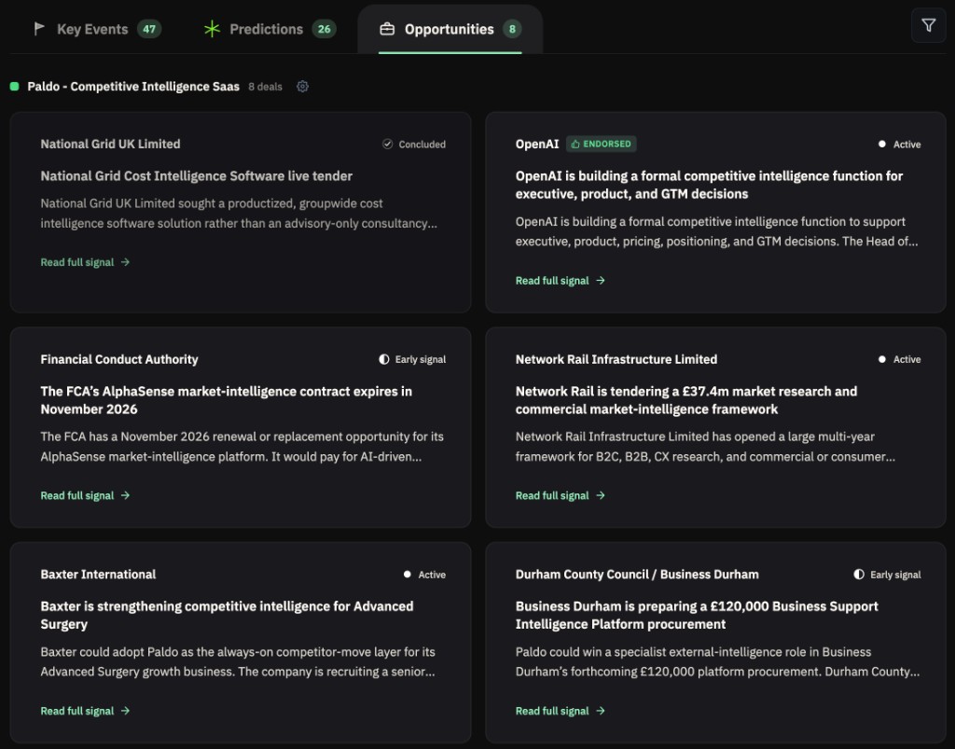Click the Early signal half-circle icon on Financial Conduct Authority
This screenshot has height=749, width=955.
click(383, 359)
